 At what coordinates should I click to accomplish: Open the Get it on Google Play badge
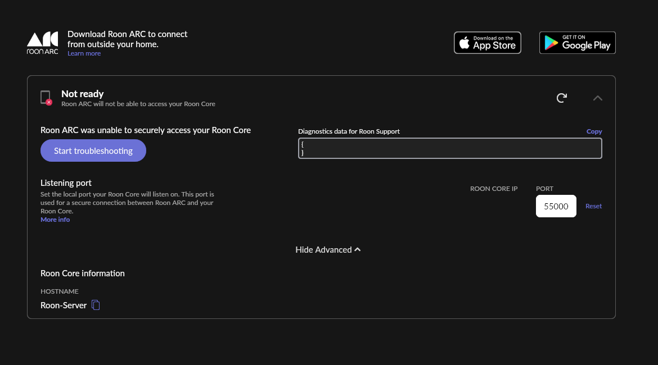[578, 43]
